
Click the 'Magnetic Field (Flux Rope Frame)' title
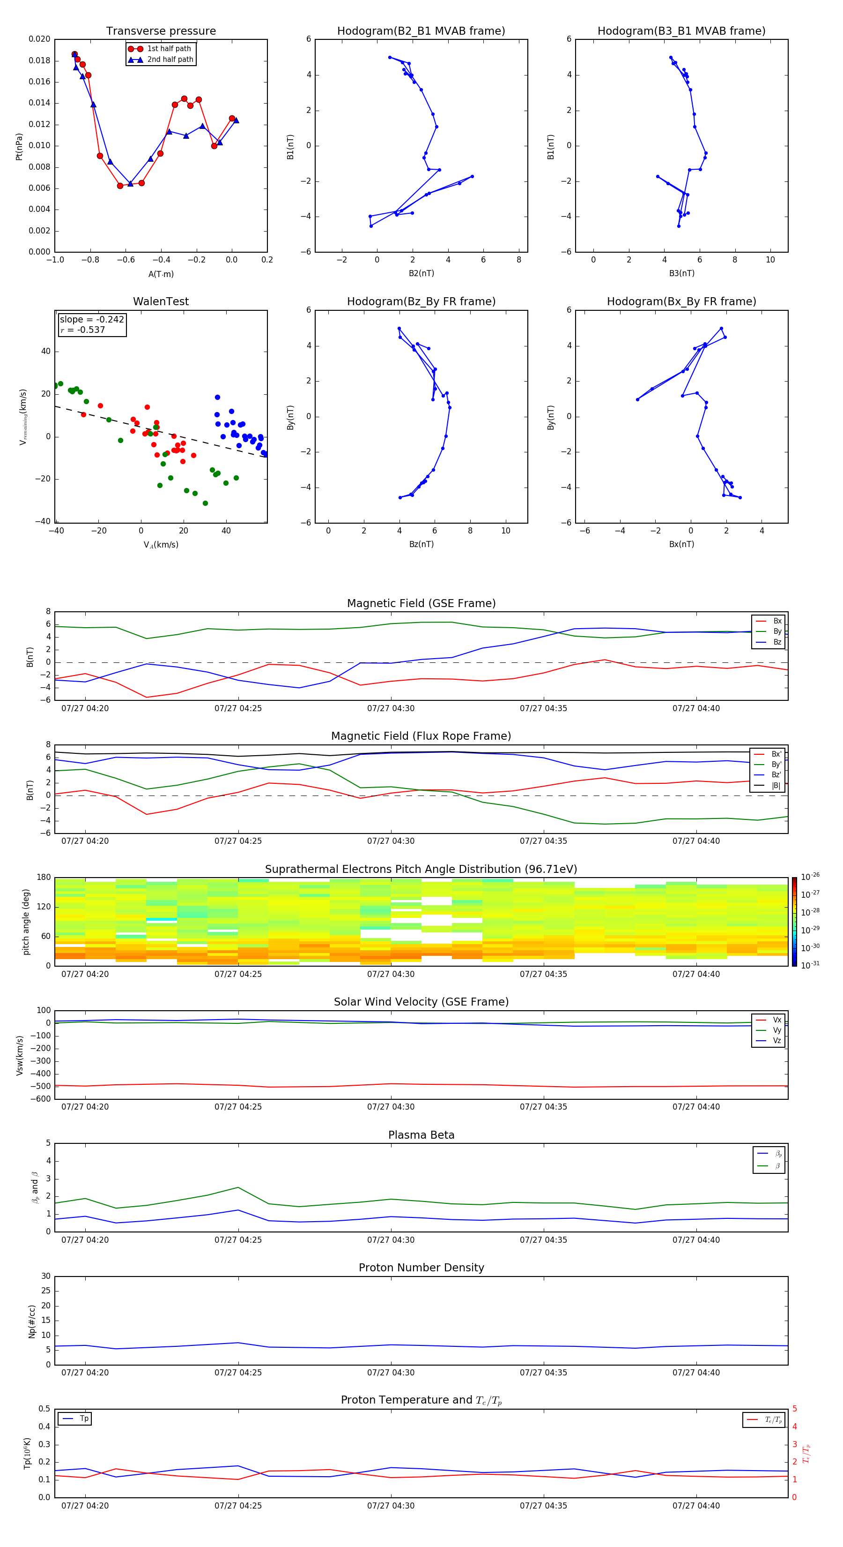(421, 736)
